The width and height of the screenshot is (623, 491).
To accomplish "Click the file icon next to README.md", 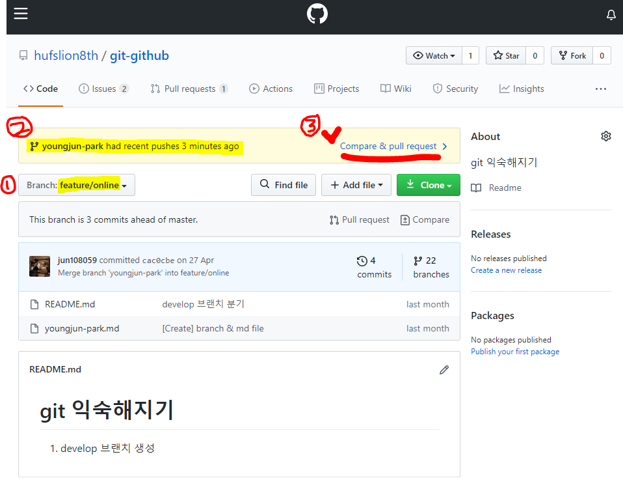I will 34,304.
